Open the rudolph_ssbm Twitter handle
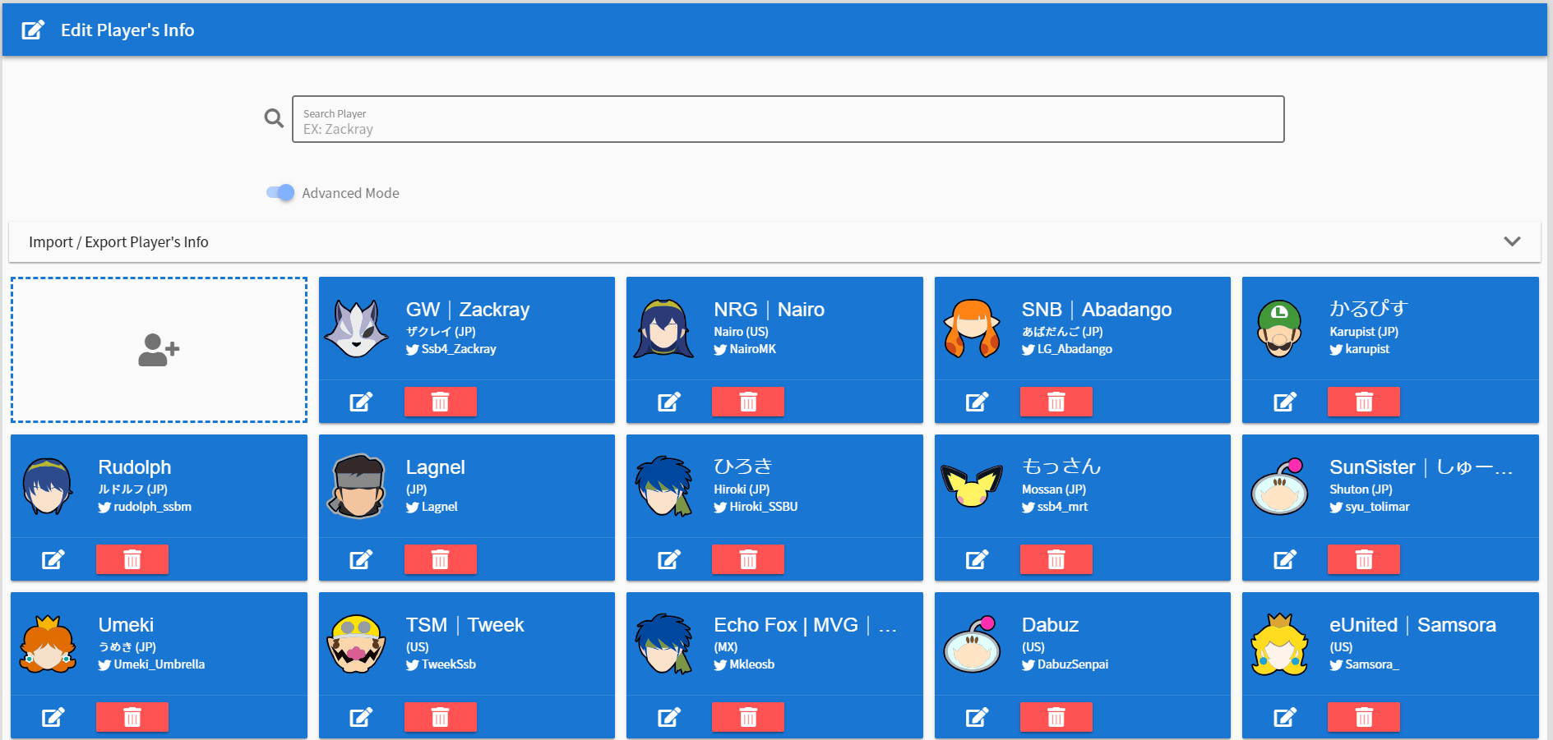This screenshot has height=740, width=1553. (145, 507)
